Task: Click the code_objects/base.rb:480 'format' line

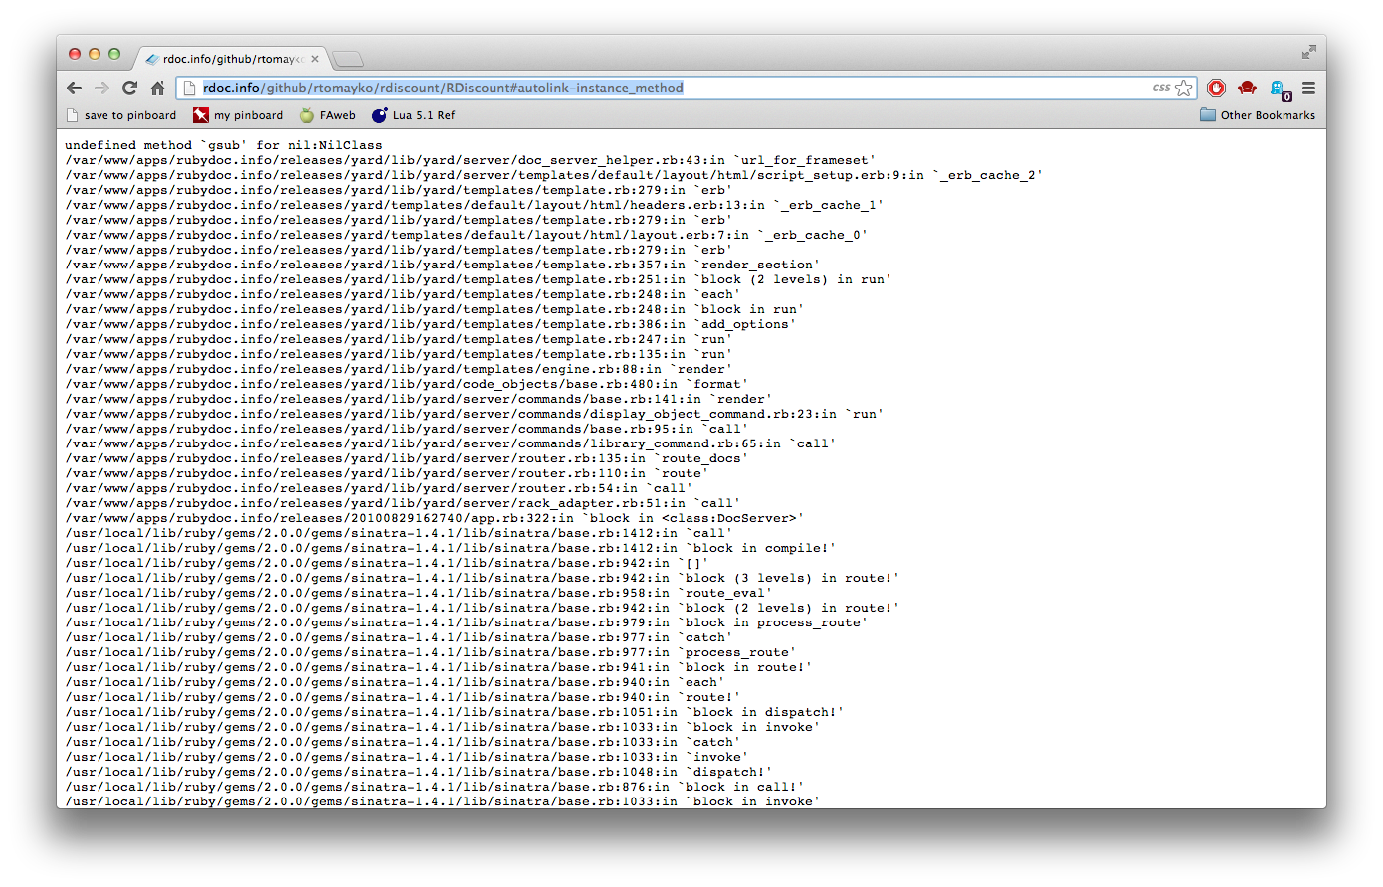Action: tap(407, 384)
